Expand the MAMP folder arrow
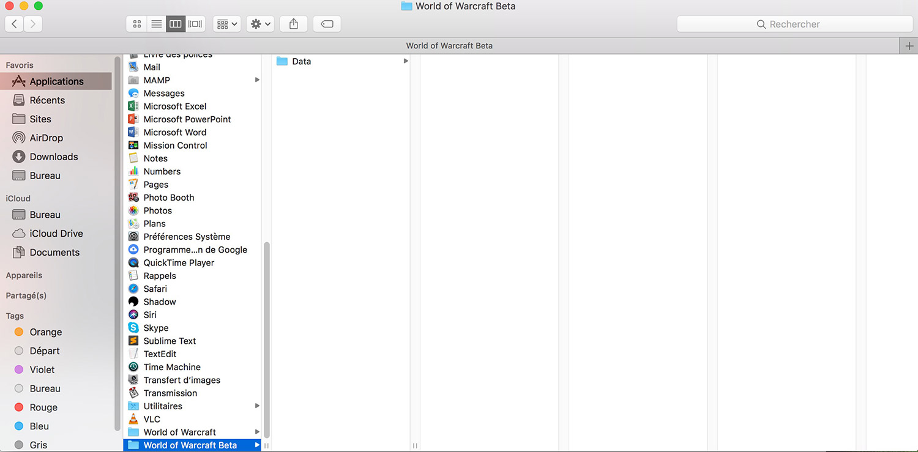918x452 pixels. click(257, 80)
